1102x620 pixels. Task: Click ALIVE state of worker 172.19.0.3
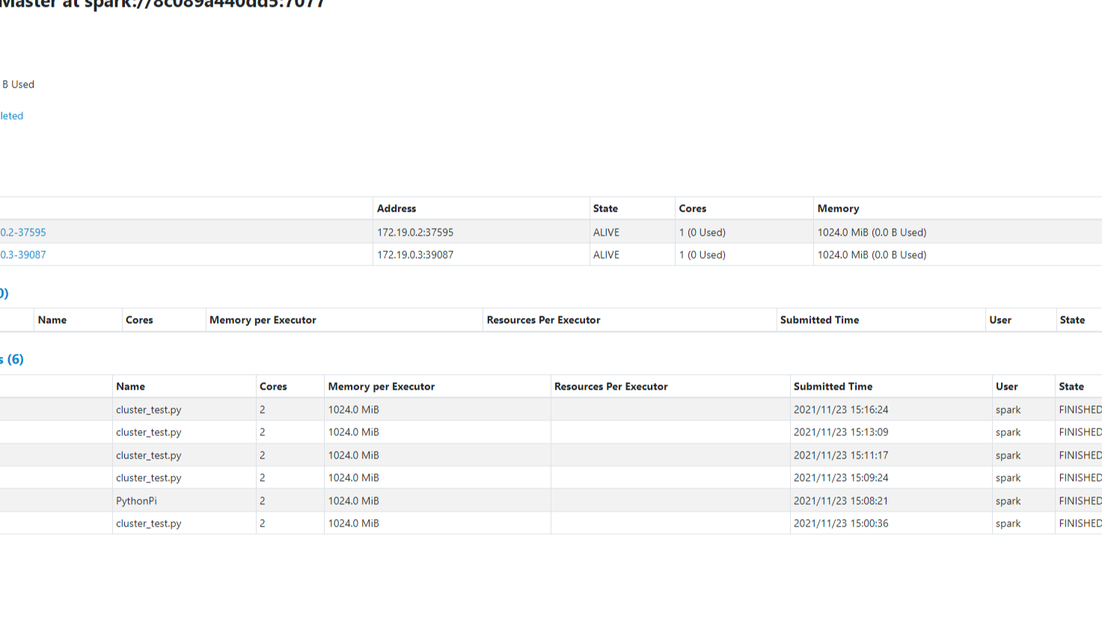click(x=606, y=255)
